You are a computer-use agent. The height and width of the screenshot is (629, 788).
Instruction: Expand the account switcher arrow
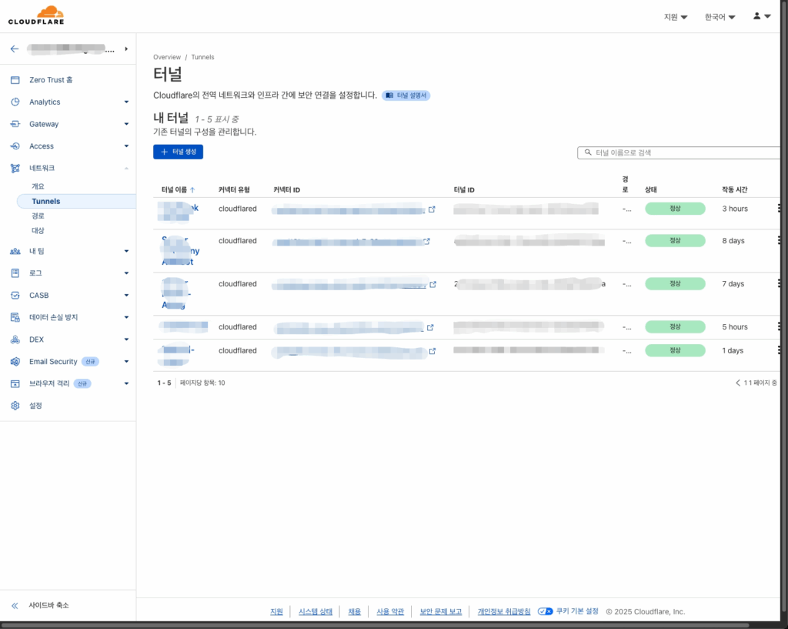(127, 49)
